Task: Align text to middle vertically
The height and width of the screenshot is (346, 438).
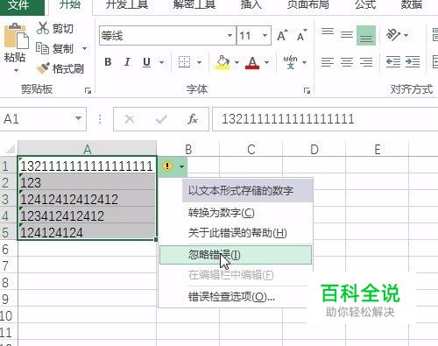Action: (347, 35)
